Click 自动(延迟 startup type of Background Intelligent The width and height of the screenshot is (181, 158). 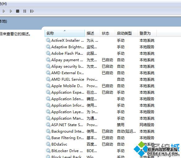pyautogui.click(x=127, y=131)
